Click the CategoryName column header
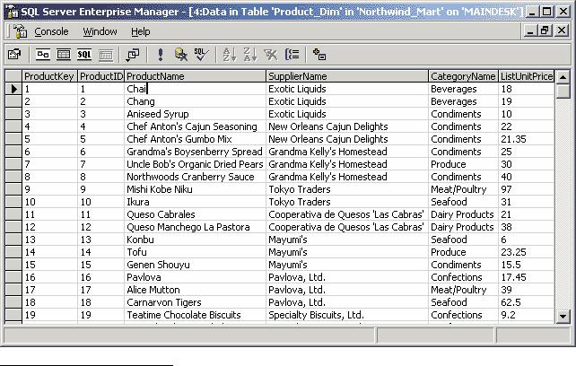The image size is (576, 366). point(463,76)
